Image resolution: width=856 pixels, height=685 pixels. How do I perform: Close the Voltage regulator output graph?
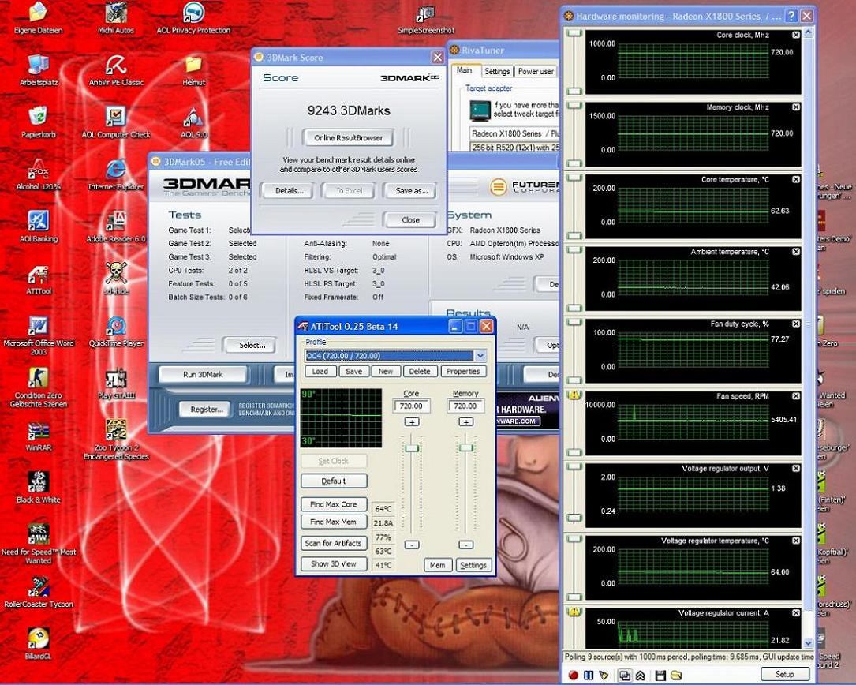pos(796,468)
